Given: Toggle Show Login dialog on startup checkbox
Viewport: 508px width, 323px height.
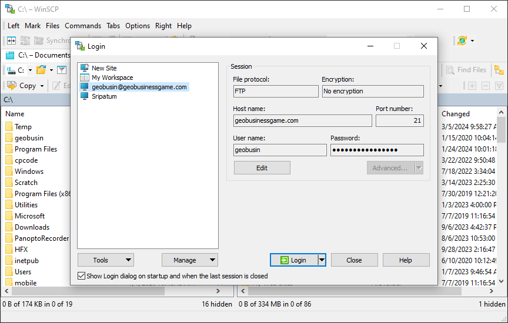Looking at the screenshot, I should tap(81, 275).
